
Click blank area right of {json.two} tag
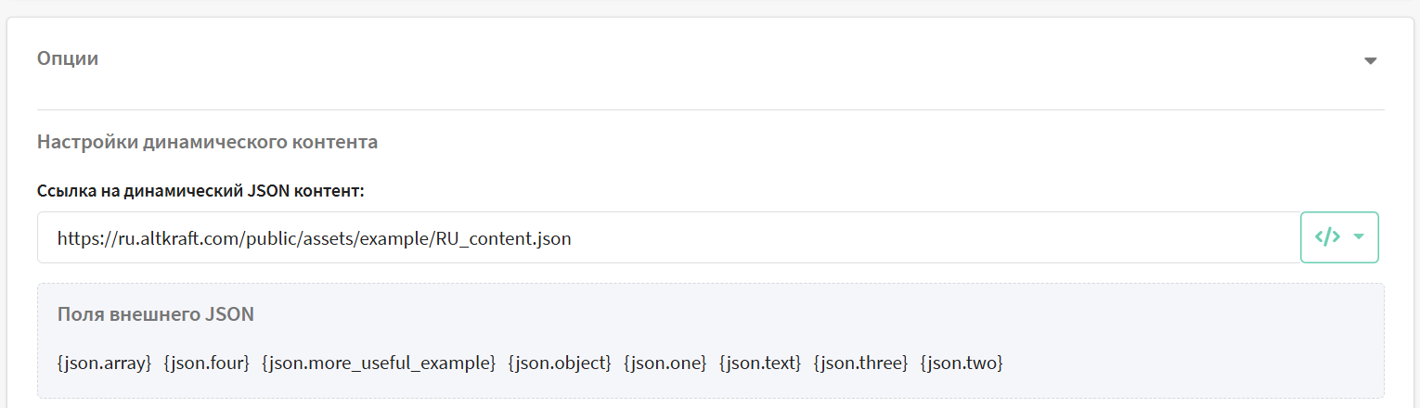click(x=1188, y=363)
